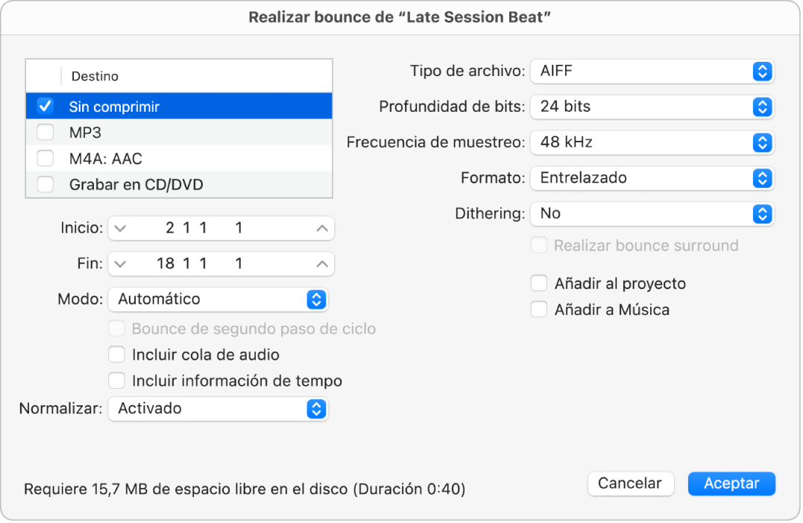Enable the MP3 destination checkbox
Screen dimensions: 803x523
tap(45, 133)
